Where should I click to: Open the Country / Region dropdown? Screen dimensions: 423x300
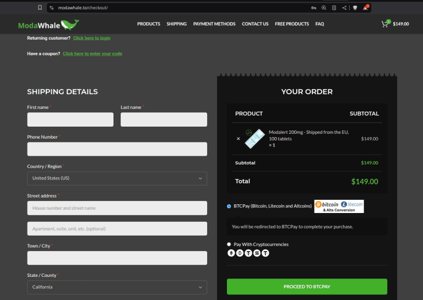[x=117, y=178]
